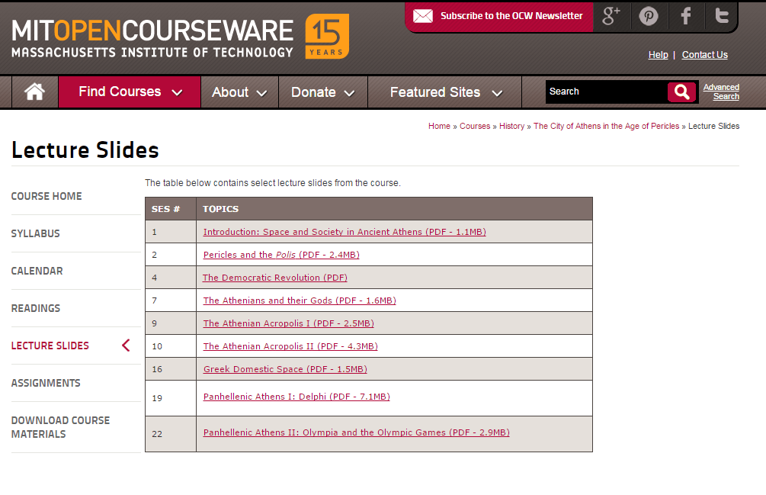
Task: Subscribe to the OCW Newsletter button
Action: click(x=511, y=16)
